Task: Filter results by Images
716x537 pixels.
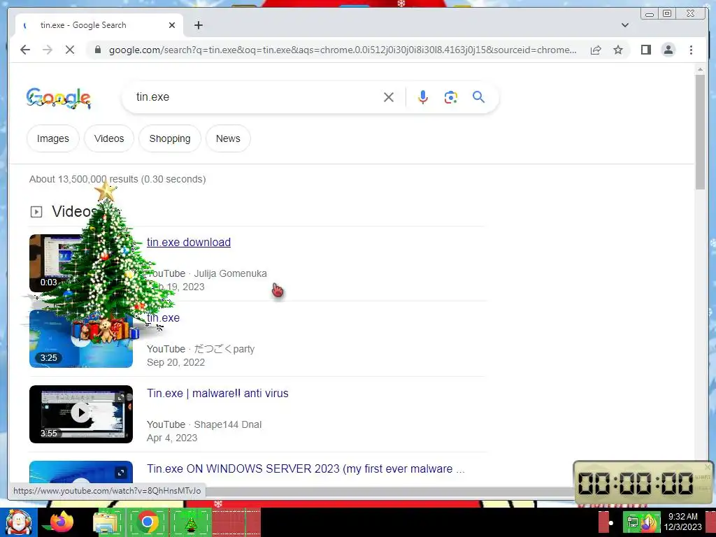Action: (x=53, y=138)
